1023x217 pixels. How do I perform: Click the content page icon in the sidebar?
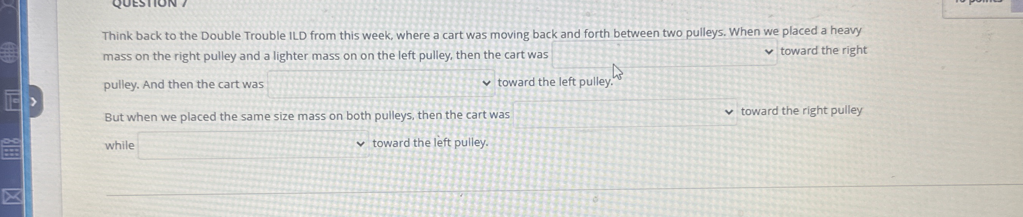click(12, 101)
